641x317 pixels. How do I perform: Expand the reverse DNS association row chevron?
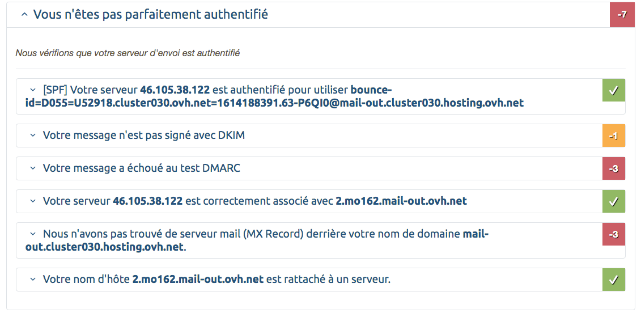point(33,201)
